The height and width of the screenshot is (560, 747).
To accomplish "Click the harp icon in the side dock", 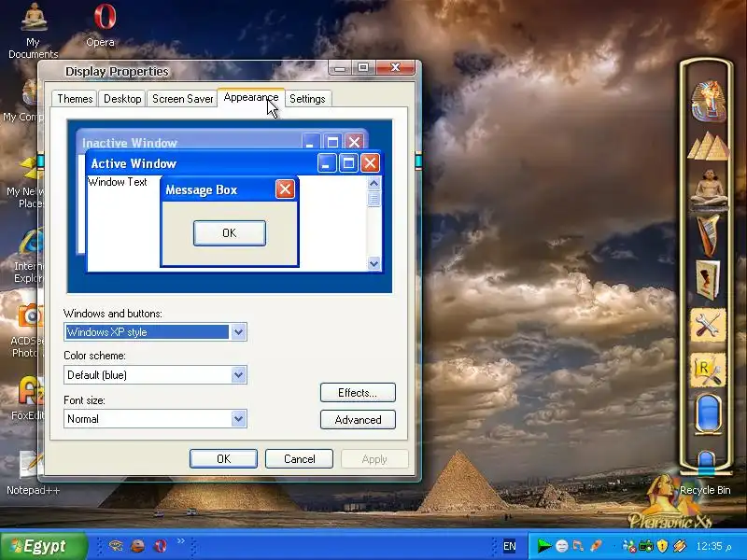I will coord(709,235).
